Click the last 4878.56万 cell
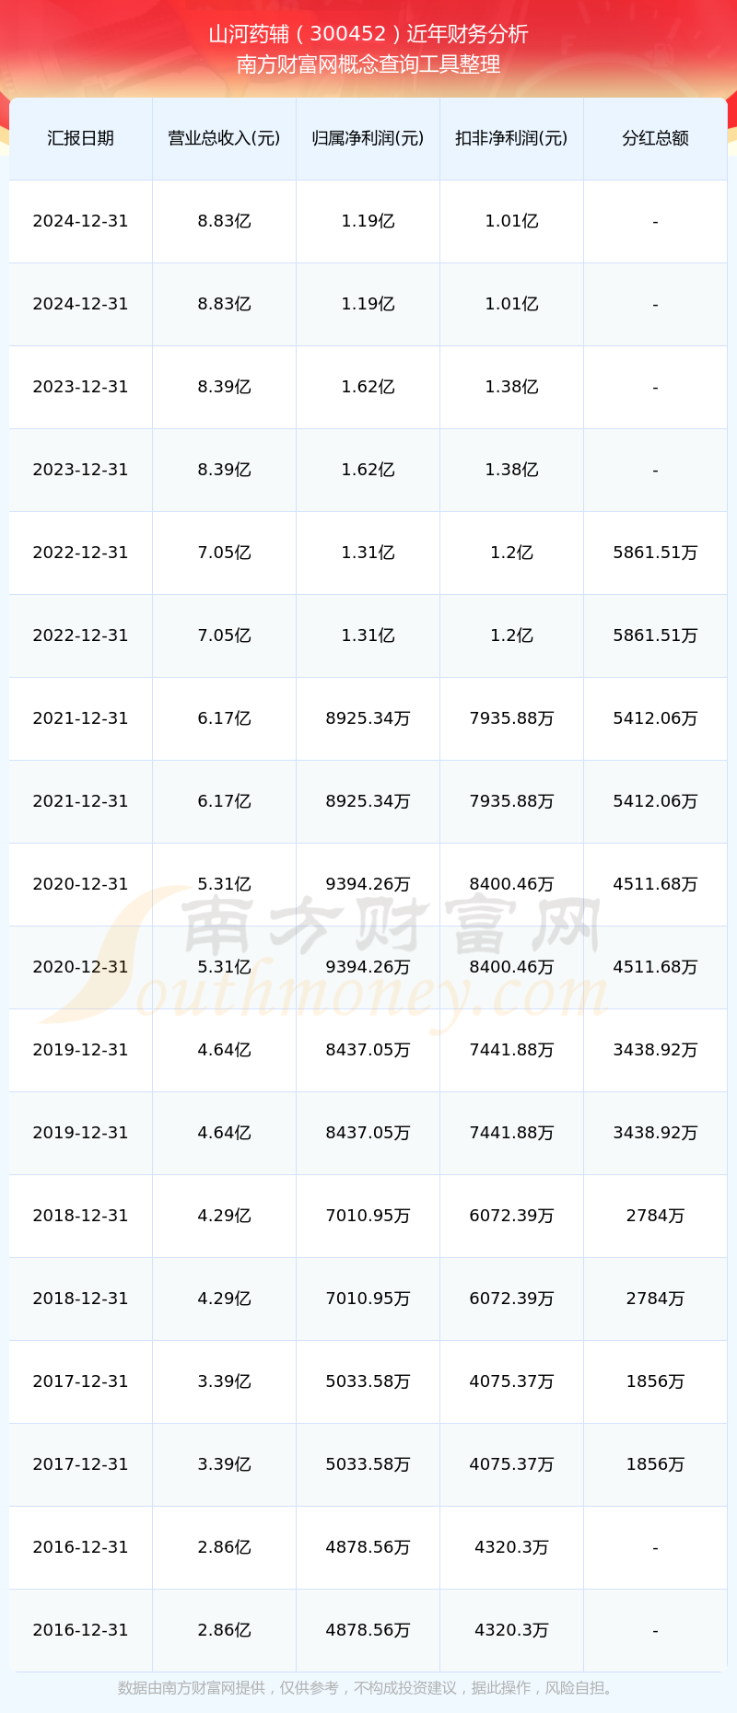The height and width of the screenshot is (1713, 737). click(x=368, y=1630)
